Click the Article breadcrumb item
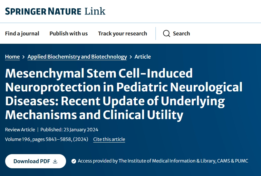 coord(142,57)
